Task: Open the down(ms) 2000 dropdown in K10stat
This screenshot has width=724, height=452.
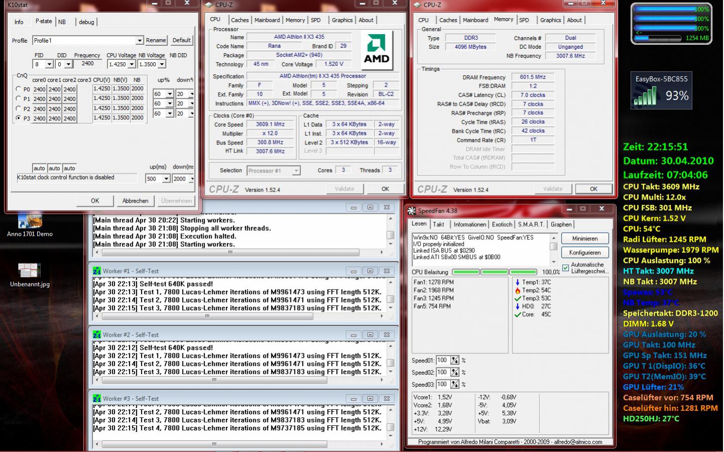Action: coord(191,179)
